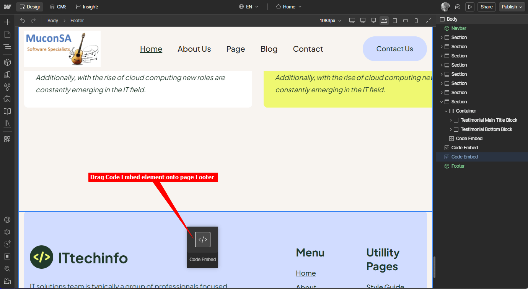The image size is (528, 289).
Task: Switch to mobile portrait breakpoint
Action: (x=416, y=21)
